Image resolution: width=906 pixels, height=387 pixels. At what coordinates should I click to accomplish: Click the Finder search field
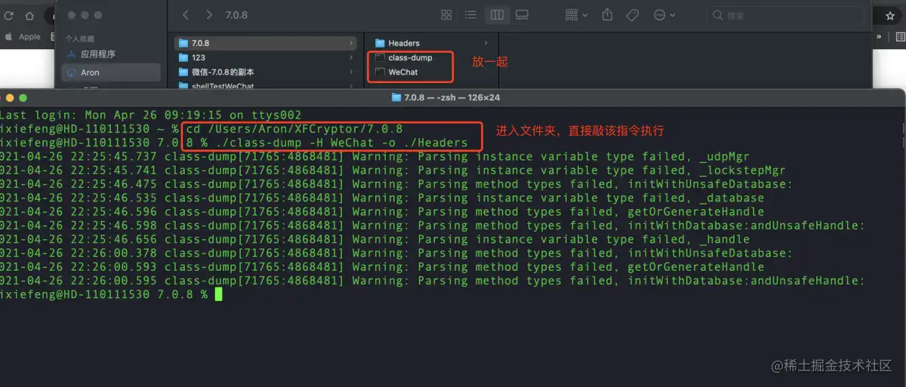tap(785, 15)
